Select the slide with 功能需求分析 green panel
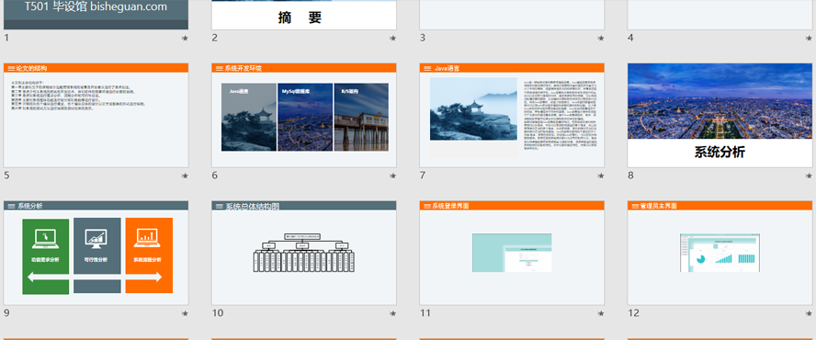816x340 pixels. tap(96, 253)
